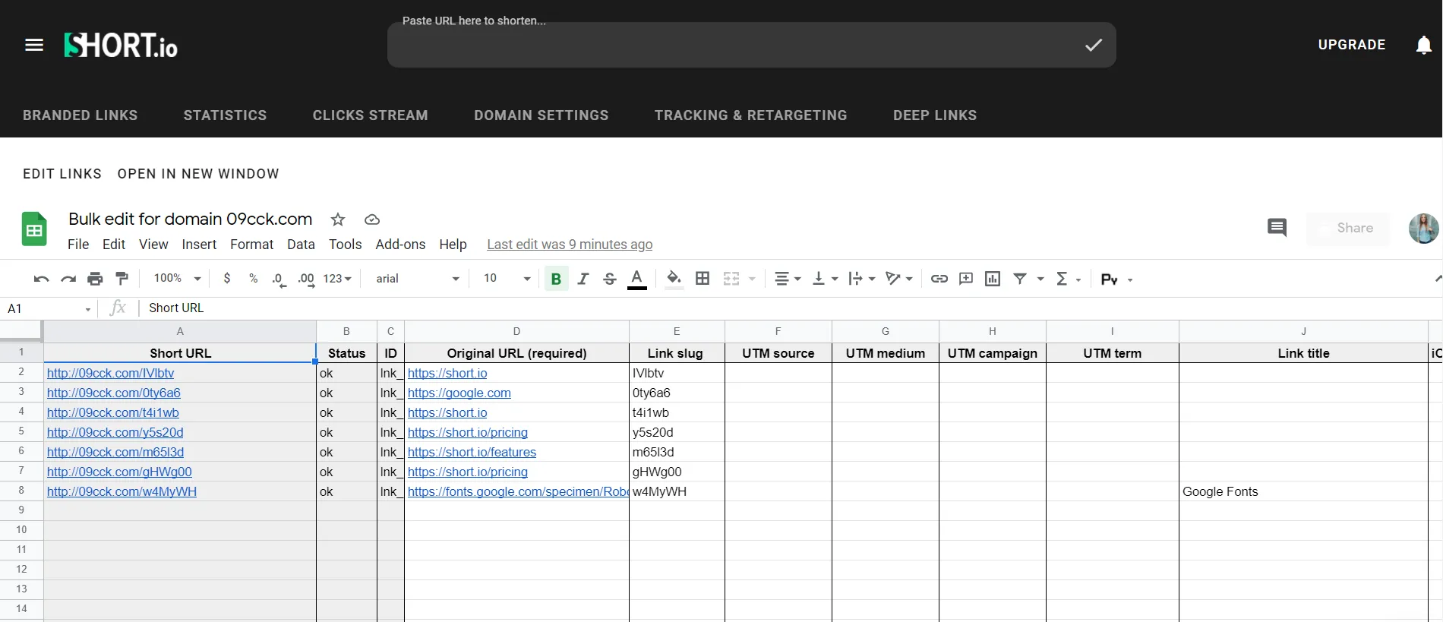Screen dimensions: 1443x622
Task: Open the vertical align dropdown
Action: [826, 279]
